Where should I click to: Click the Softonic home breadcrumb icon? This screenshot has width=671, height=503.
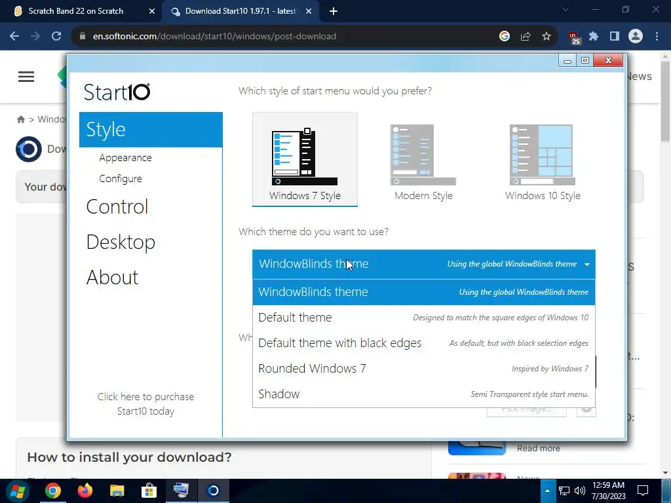[x=20, y=119]
